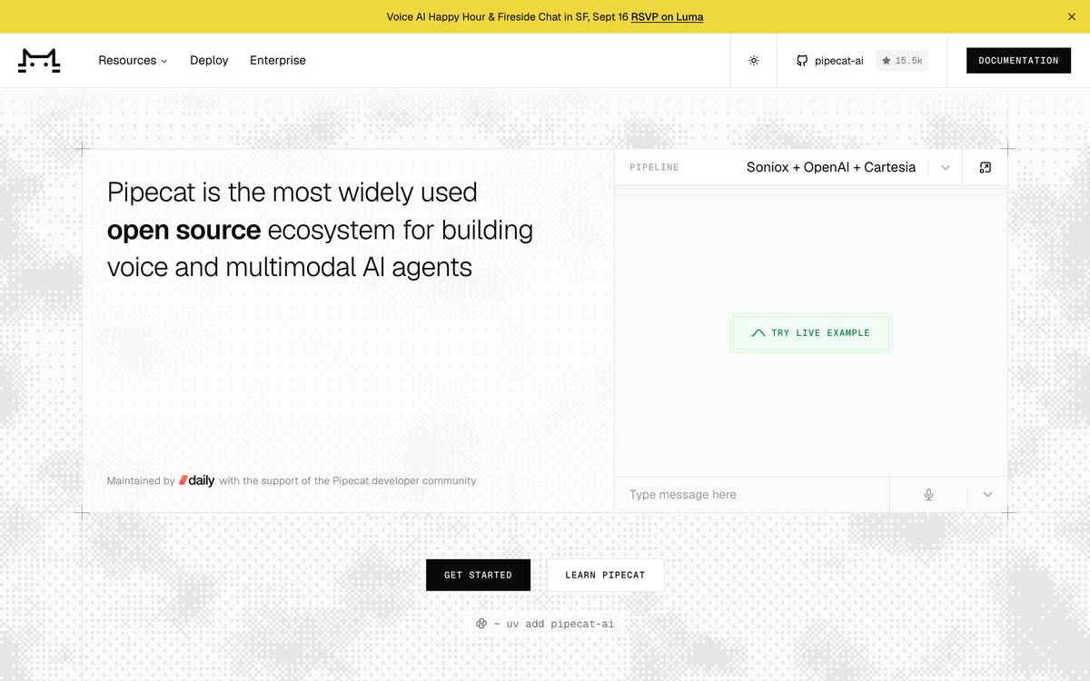Go to the Deploy page
This screenshot has height=681, width=1090.
[x=209, y=61]
